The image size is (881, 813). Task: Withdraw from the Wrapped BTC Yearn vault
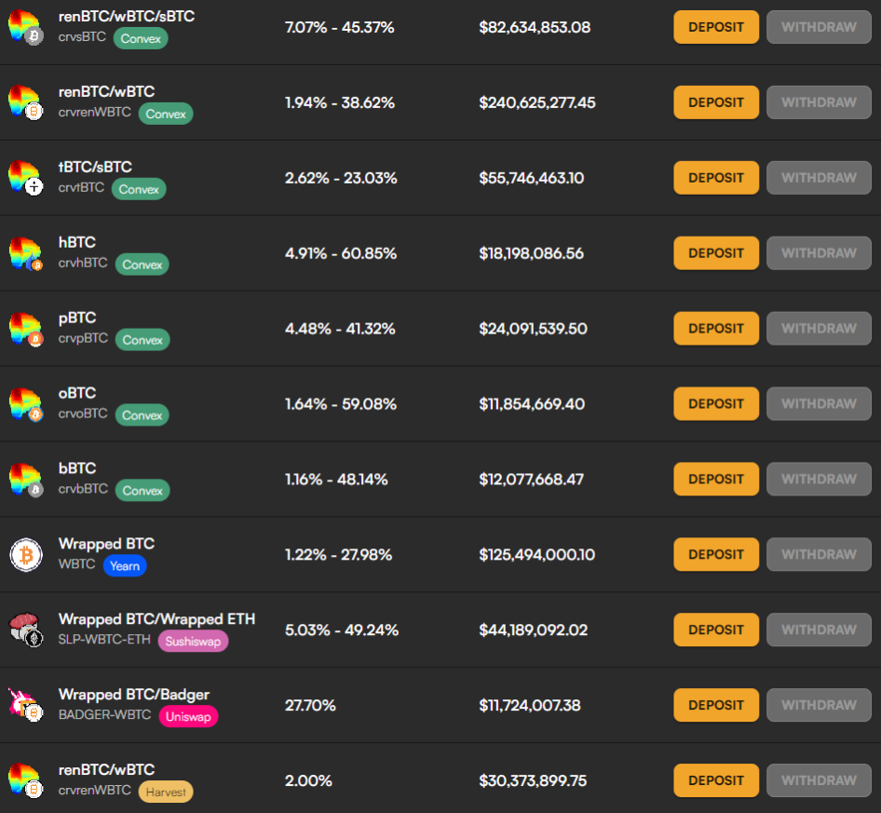point(818,554)
